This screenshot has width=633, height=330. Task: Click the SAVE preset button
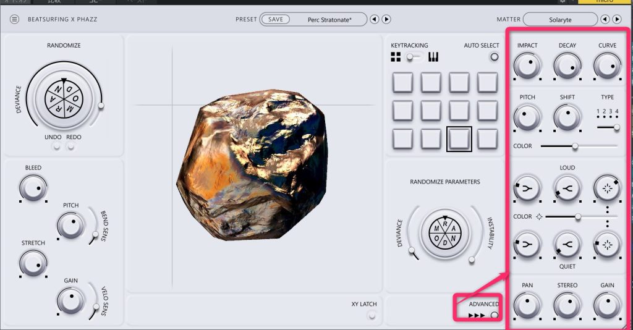[x=276, y=20]
